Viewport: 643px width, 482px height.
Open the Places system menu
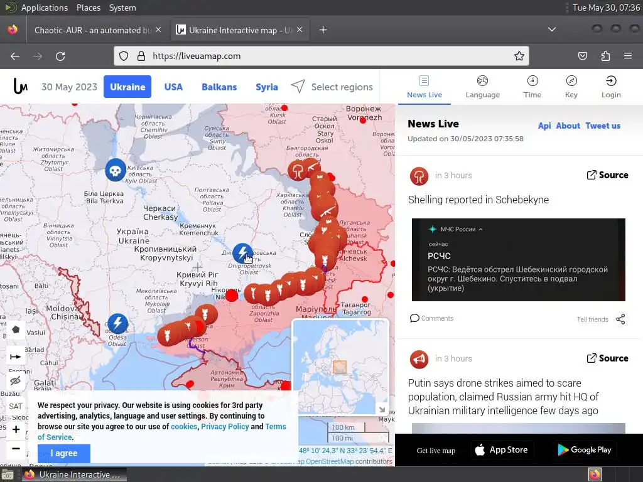[89, 8]
